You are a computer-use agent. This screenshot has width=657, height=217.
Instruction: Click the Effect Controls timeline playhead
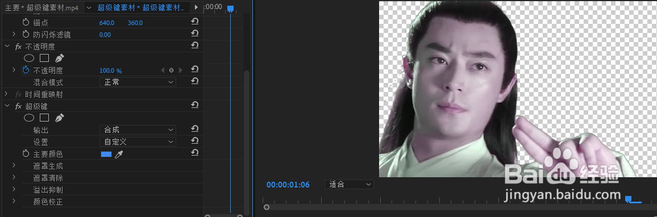click(x=230, y=8)
